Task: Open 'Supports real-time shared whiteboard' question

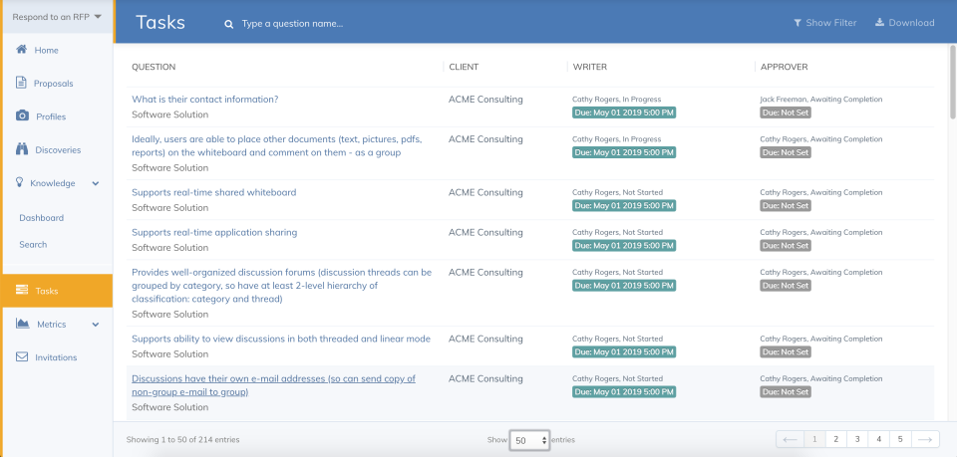Action: [214, 192]
